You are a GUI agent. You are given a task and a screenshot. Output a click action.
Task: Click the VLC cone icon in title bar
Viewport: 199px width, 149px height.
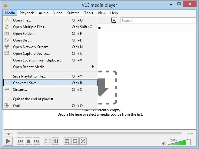point(5,5)
